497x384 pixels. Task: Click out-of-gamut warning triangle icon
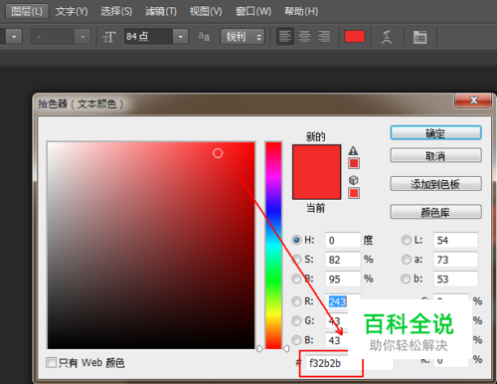click(x=353, y=151)
